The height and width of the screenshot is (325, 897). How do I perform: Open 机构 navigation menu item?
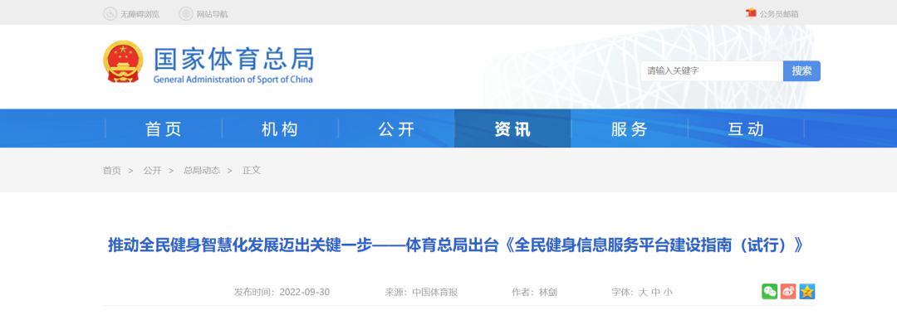[x=281, y=129]
